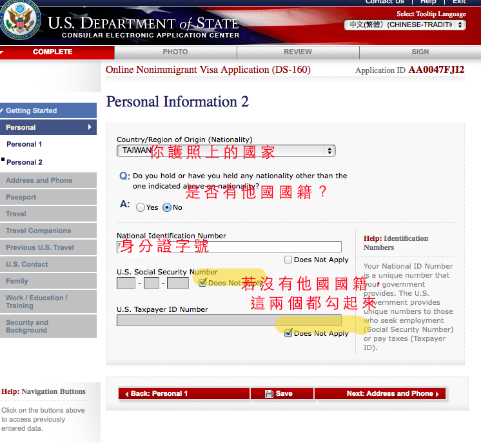Click the floppy disk icon on Save
Viewport: 481px width, 443px height.
point(269,393)
